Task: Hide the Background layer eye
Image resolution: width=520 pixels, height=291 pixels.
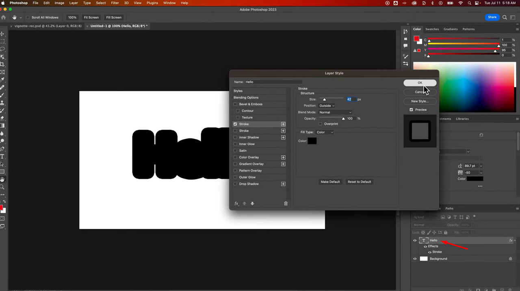Action: (415, 259)
